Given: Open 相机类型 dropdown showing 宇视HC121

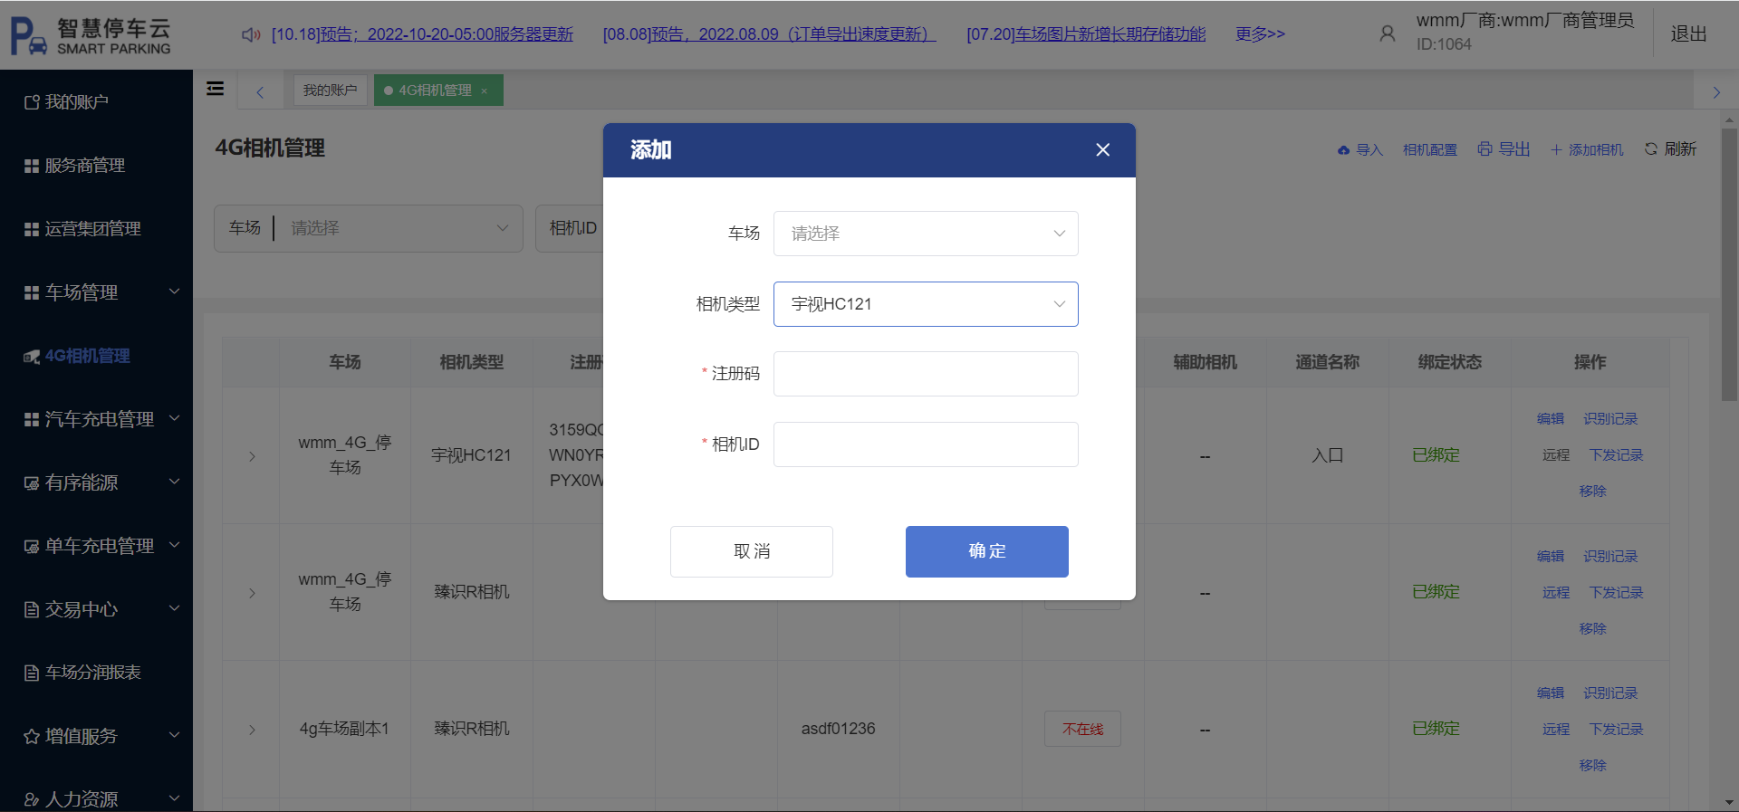Looking at the screenshot, I should click(x=926, y=304).
